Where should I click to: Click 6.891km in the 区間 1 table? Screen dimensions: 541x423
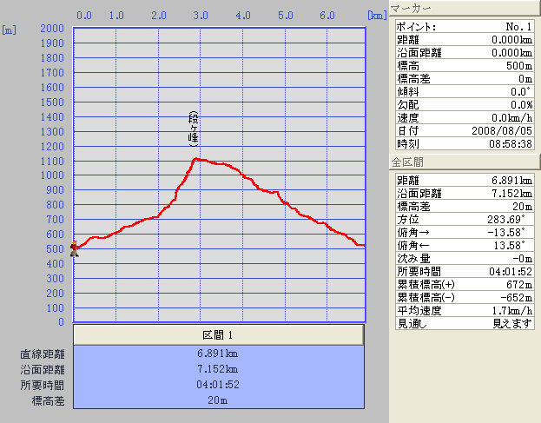pos(218,354)
